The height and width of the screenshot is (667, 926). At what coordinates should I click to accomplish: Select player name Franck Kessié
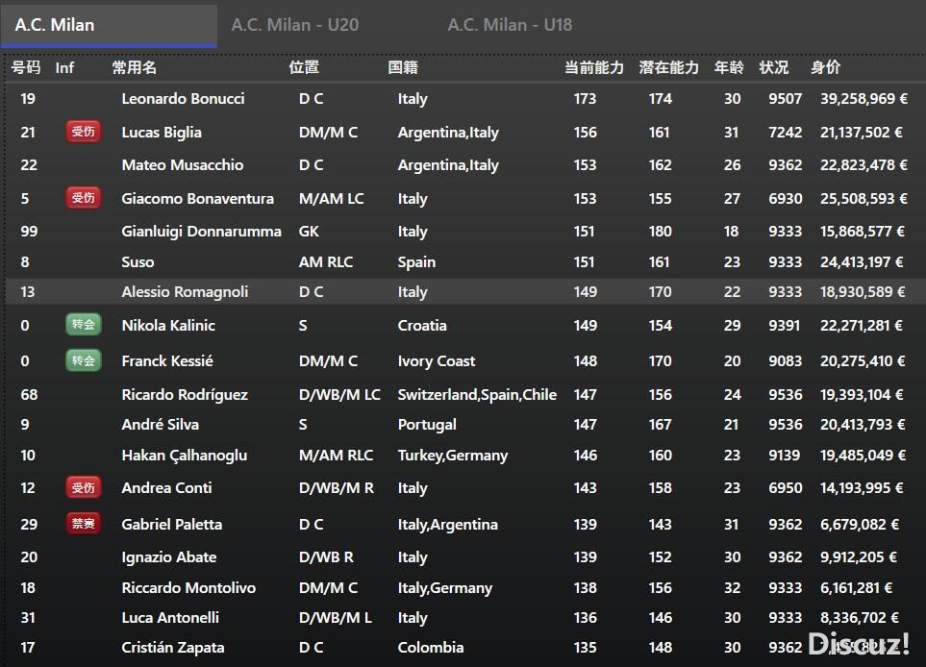tap(167, 360)
